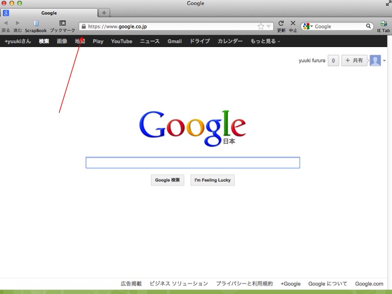
Task: Click the back arrow navigation icon
Action: (x=6, y=23)
